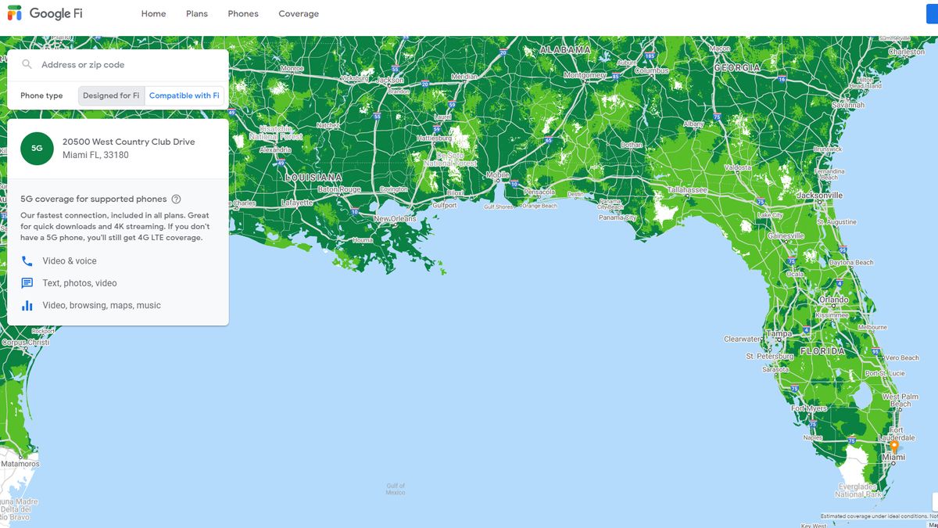Click West Palm Beach label on map
The image size is (938, 528).
coord(900,400)
